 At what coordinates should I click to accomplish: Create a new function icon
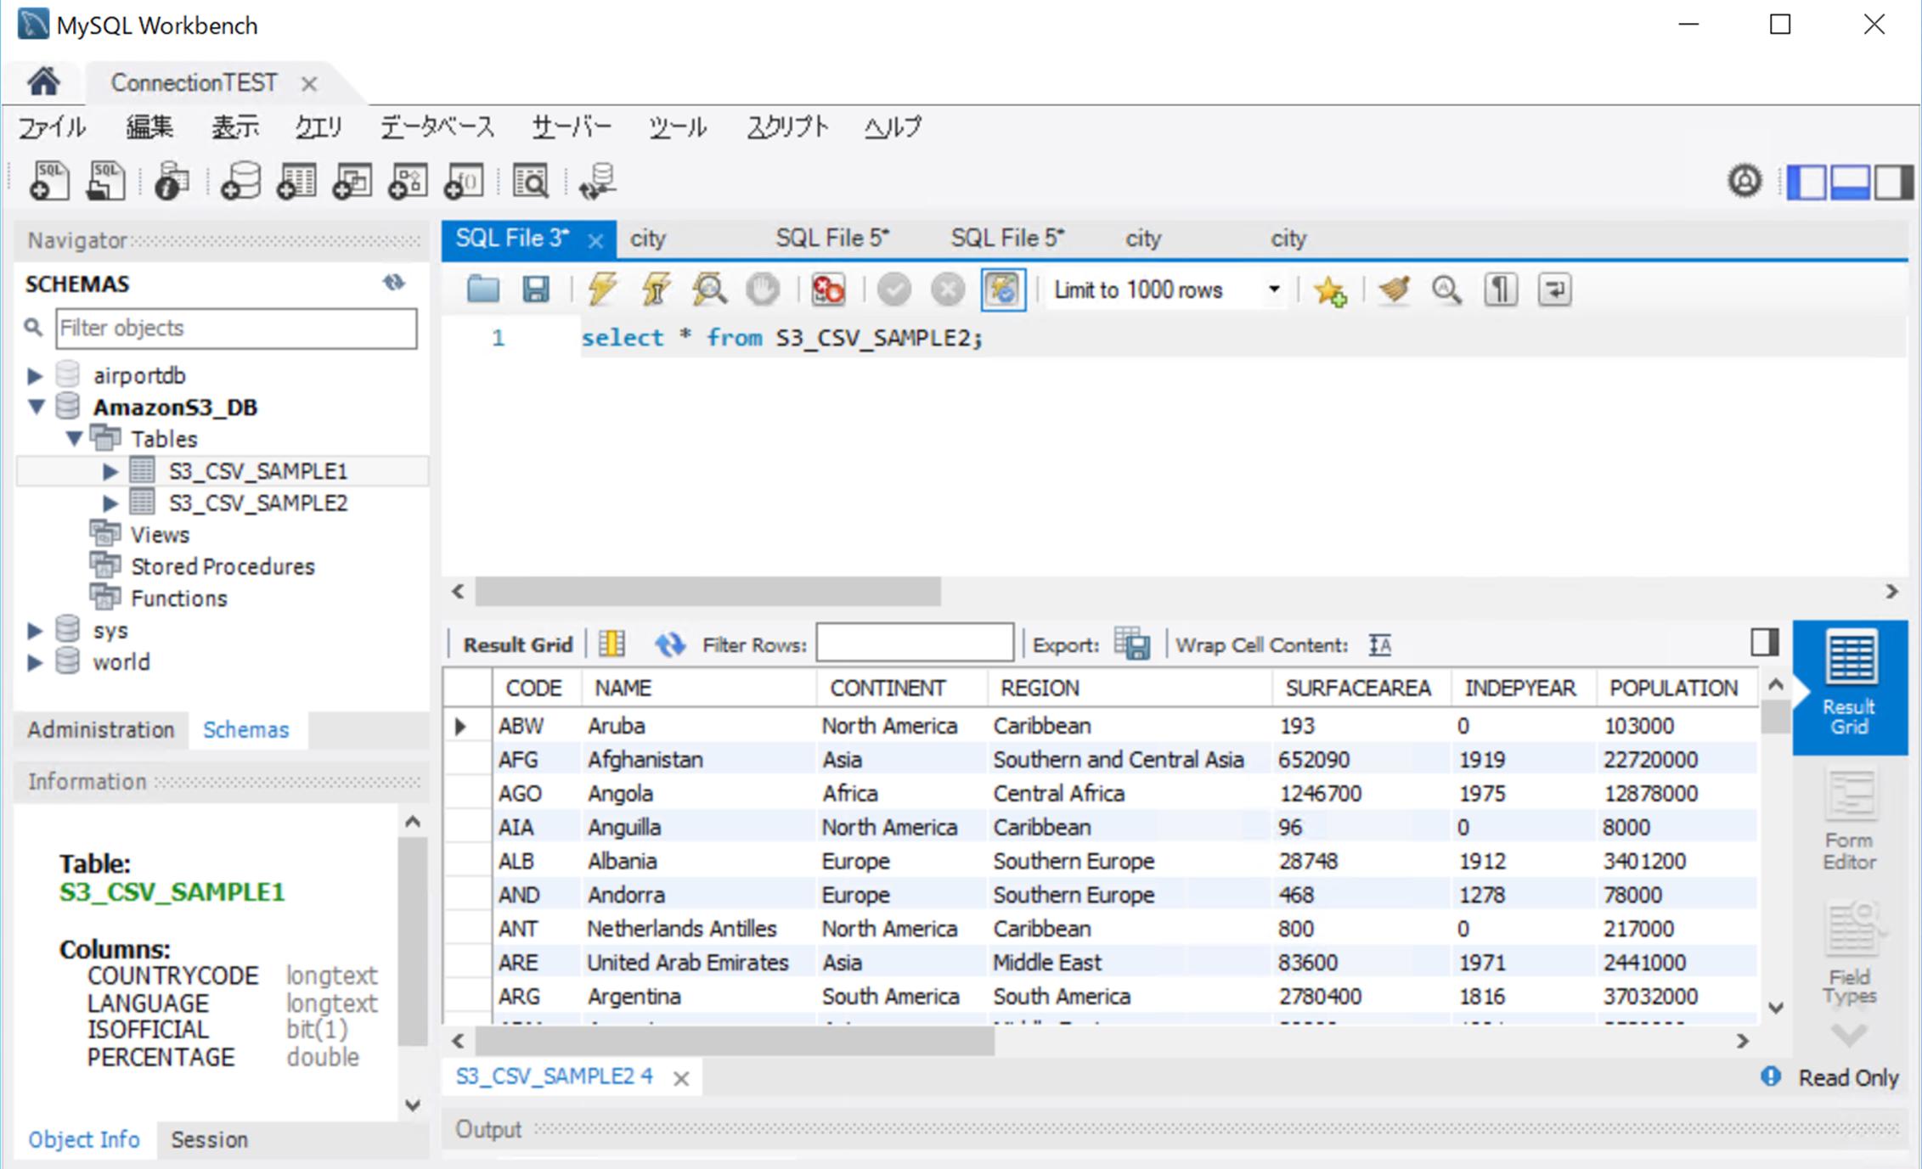[x=463, y=181]
